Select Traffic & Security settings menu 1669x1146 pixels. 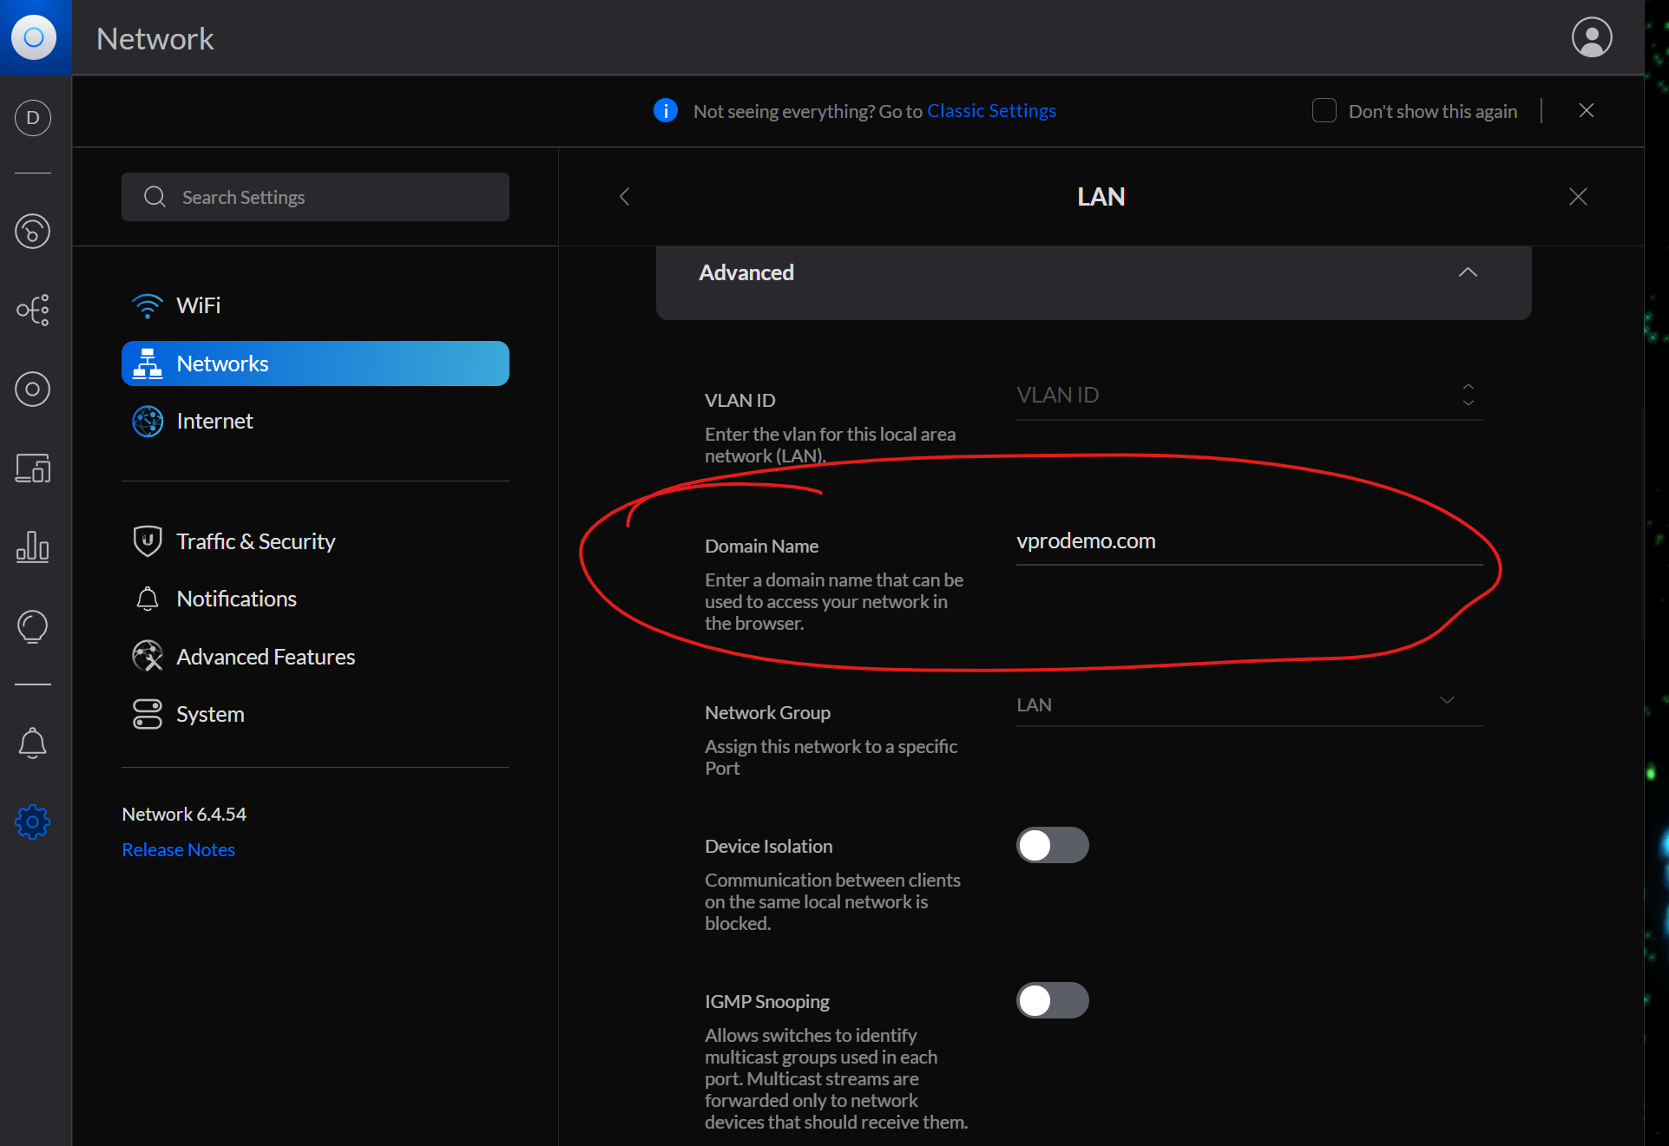point(255,541)
